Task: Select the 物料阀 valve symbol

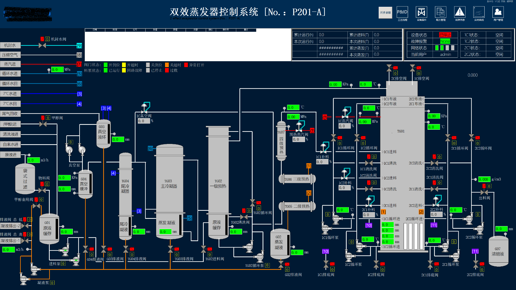Action: (x=42, y=190)
